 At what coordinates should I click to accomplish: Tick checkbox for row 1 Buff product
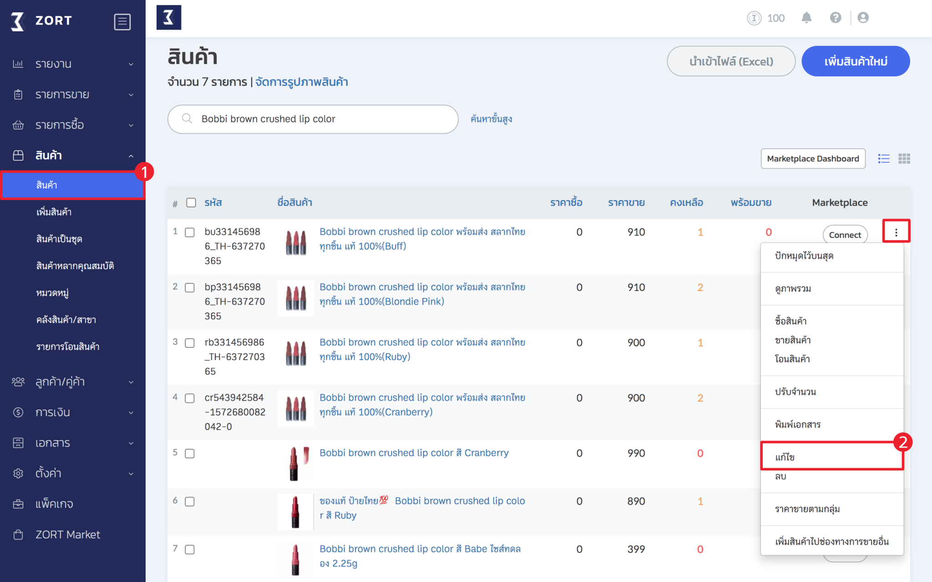[x=190, y=232]
